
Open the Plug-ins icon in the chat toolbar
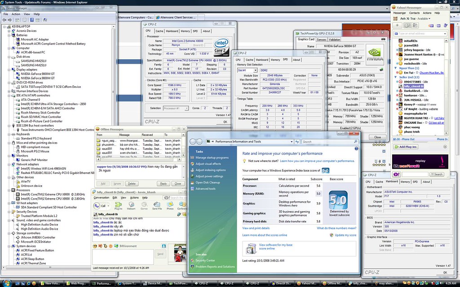(x=118, y=205)
